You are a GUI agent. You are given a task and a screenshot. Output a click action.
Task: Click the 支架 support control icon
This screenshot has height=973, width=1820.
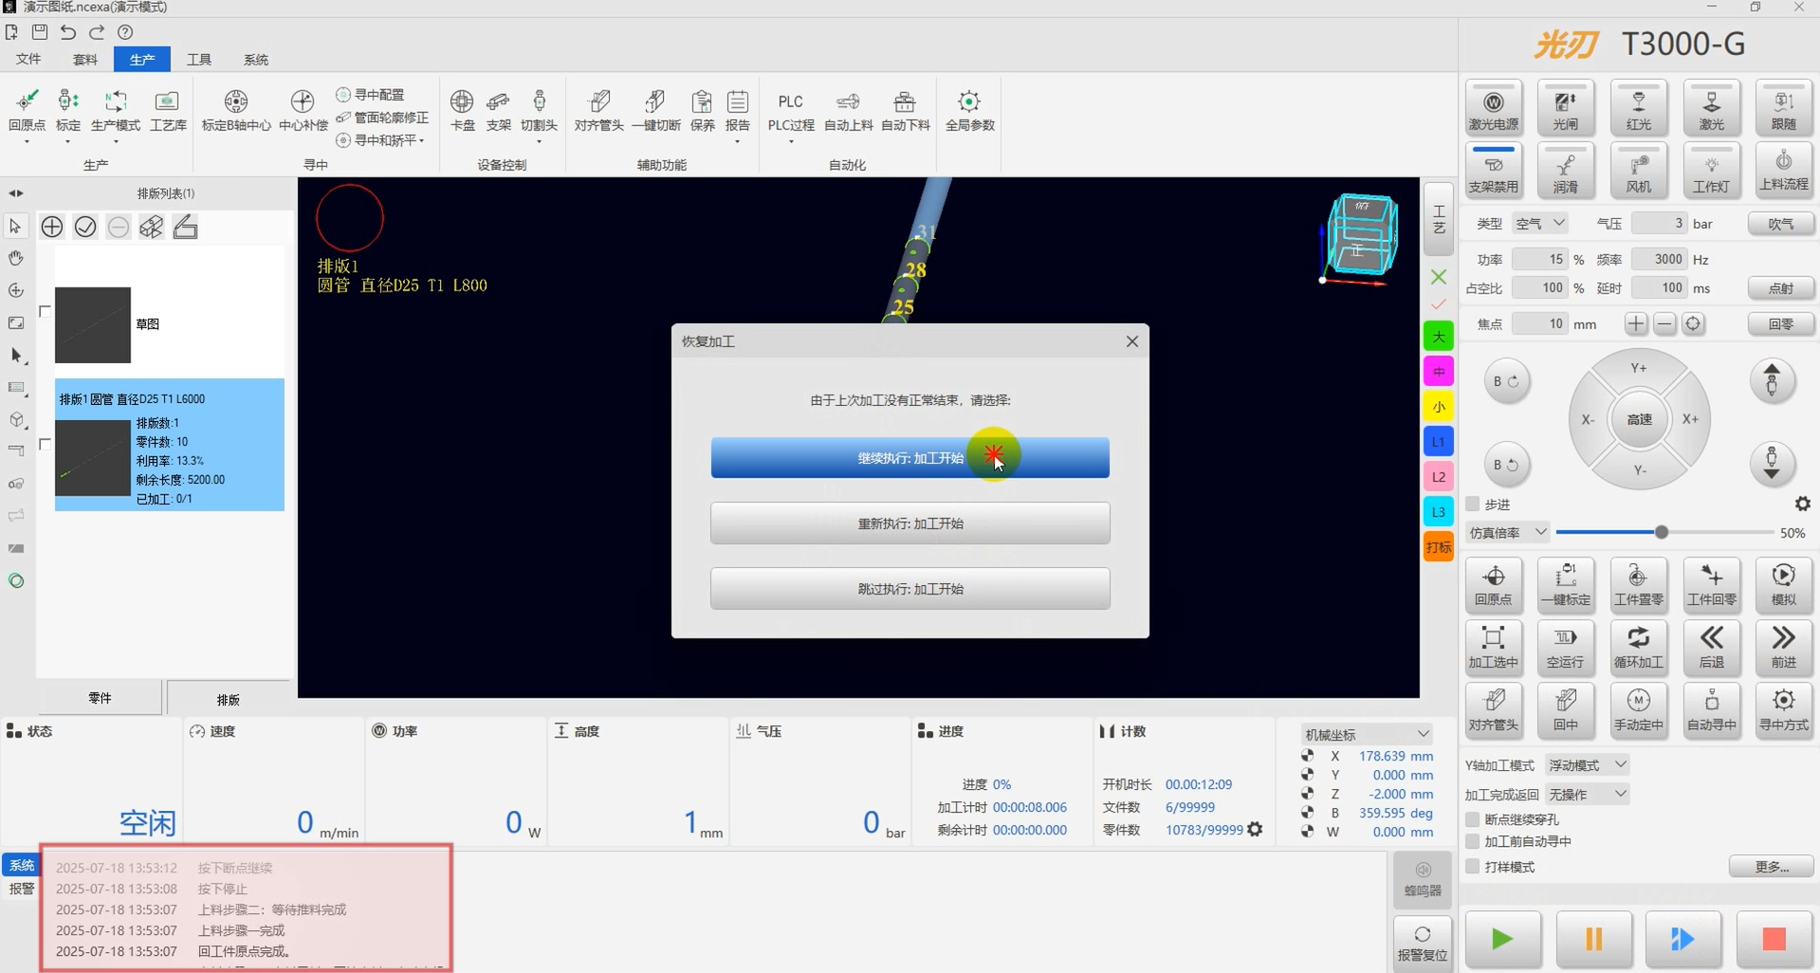pos(498,111)
